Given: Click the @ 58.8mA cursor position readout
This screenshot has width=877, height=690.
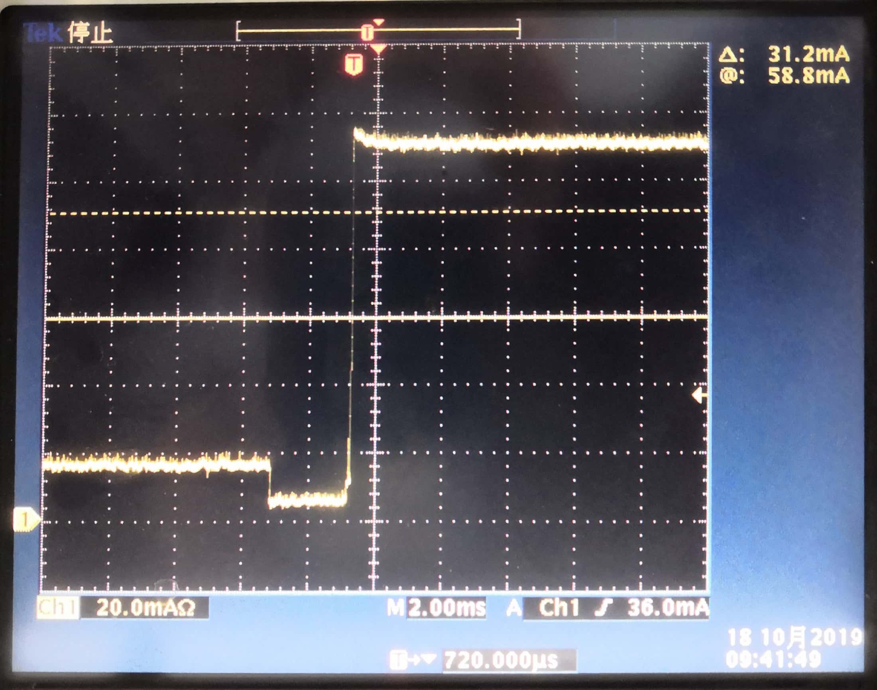Looking at the screenshot, I should click(784, 76).
